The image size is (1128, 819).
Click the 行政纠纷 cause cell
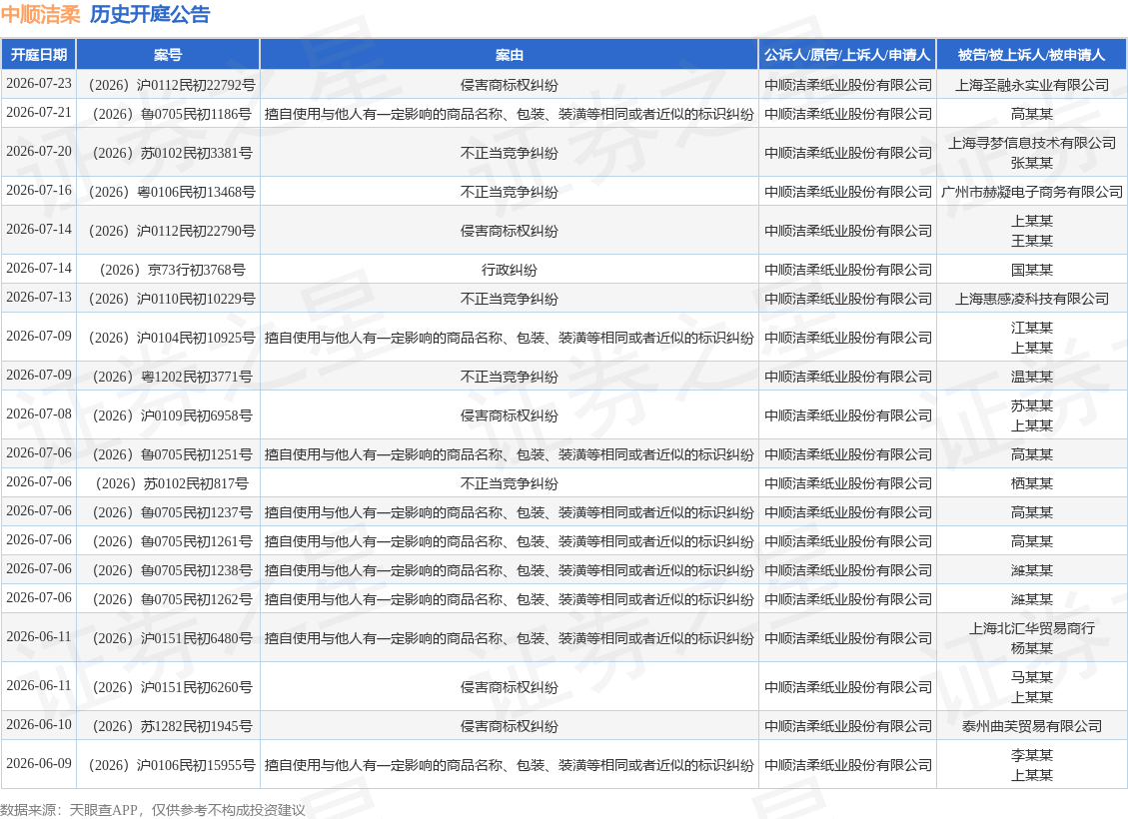pos(510,270)
